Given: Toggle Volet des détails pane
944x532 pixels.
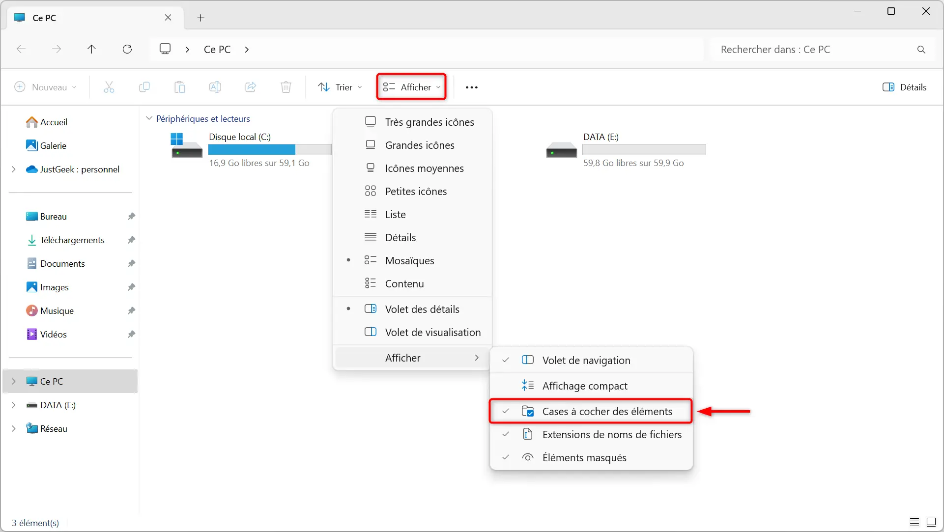Looking at the screenshot, I should (x=412, y=309).
